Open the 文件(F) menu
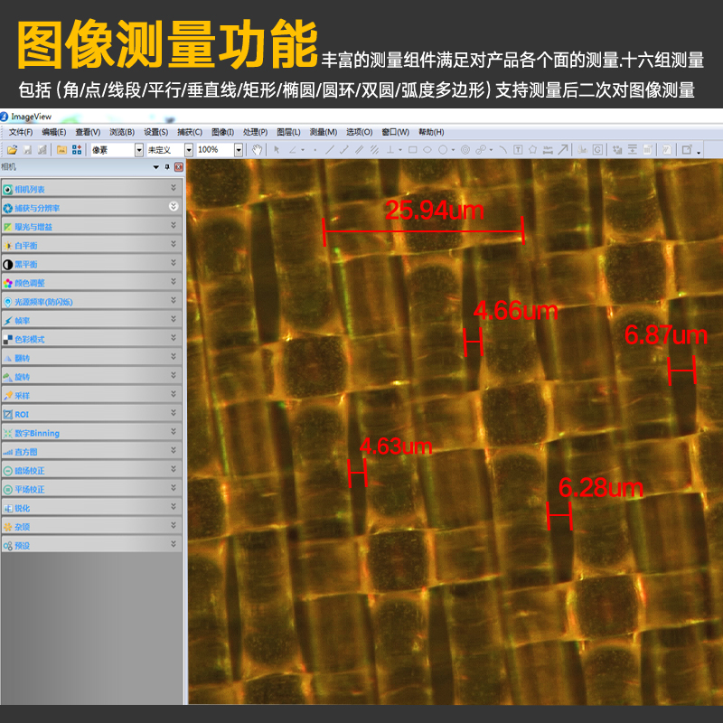The width and height of the screenshot is (723, 723). click(x=21, y=132)
